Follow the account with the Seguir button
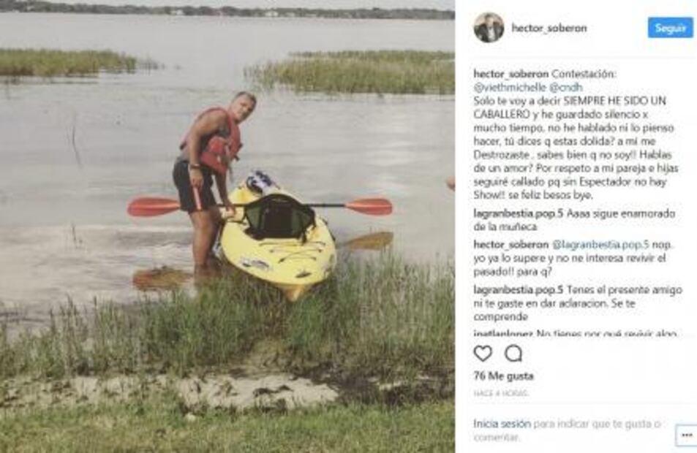 (x=670, y=28)
